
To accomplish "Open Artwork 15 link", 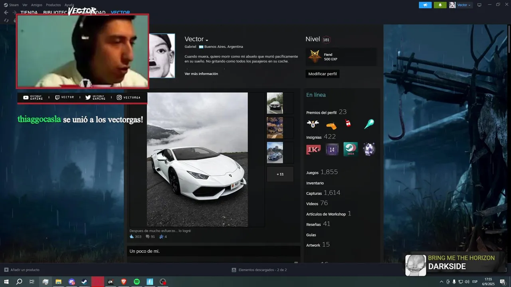I will point(318,245).
